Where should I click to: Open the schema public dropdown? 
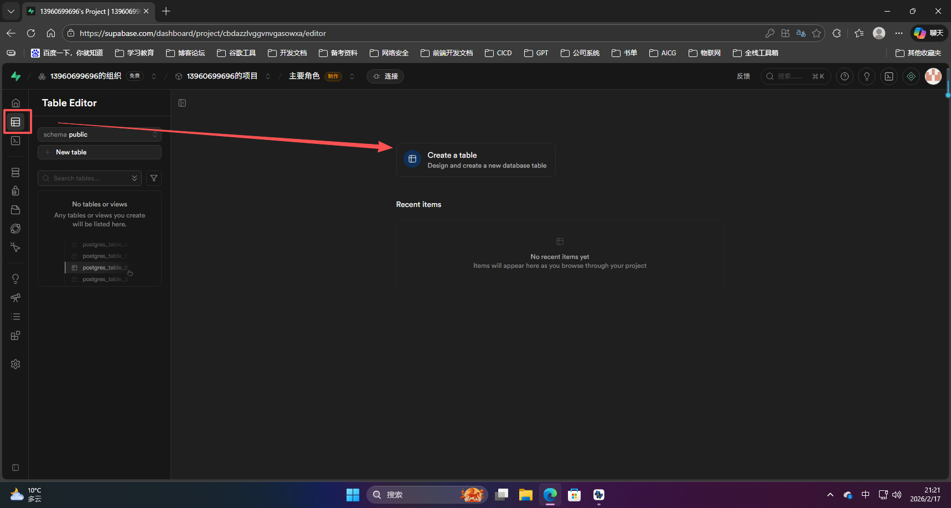[100, 134]
